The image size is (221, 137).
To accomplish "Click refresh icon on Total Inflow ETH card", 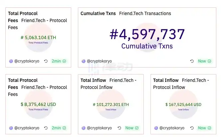I will point(119,128).
